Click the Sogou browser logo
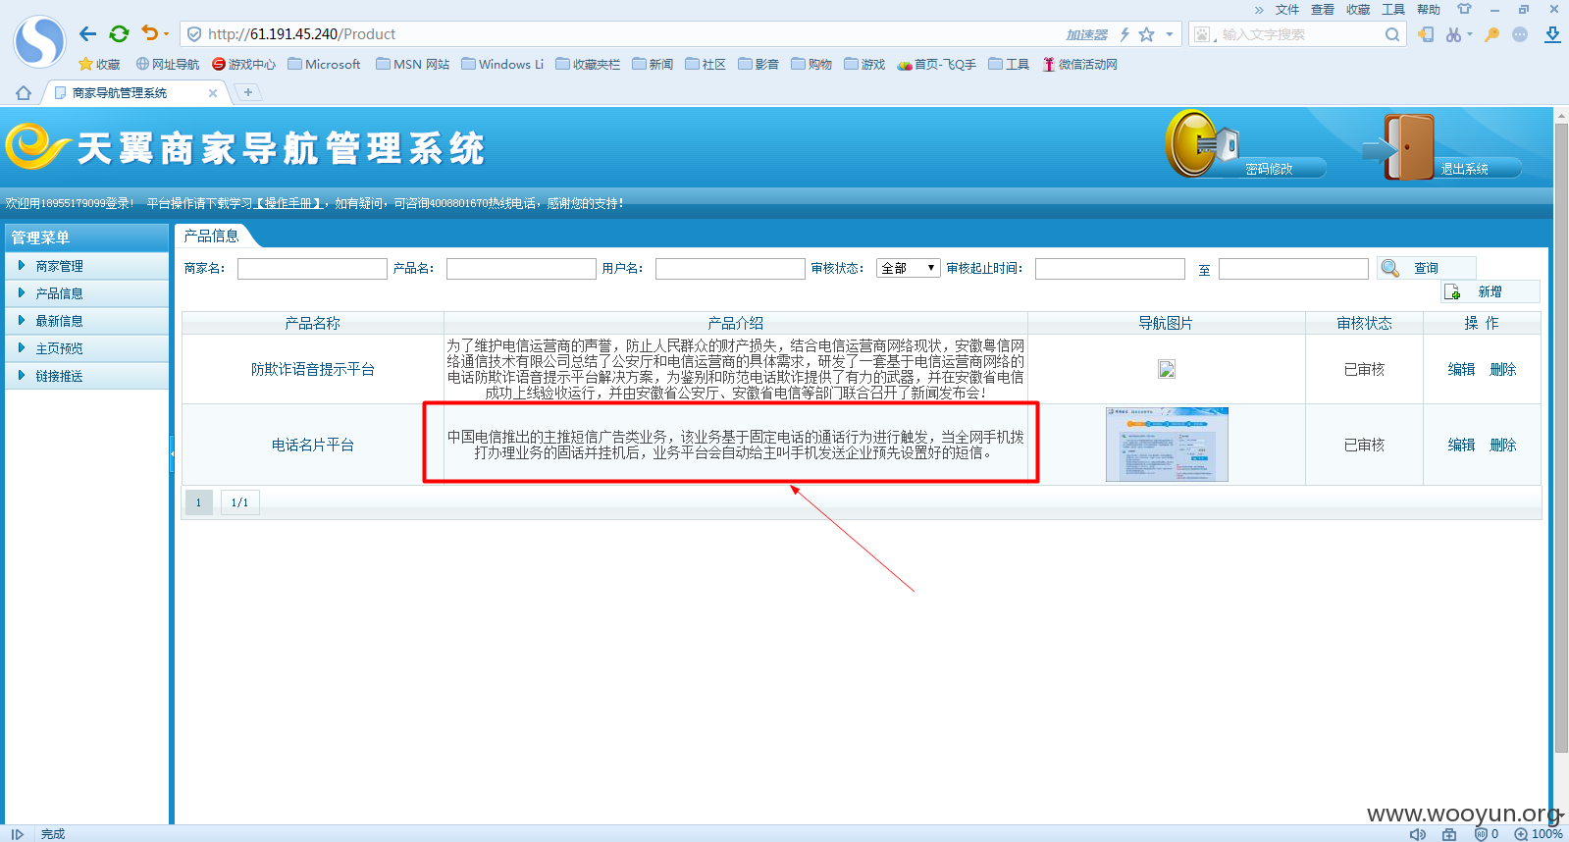The image size is (1569, 842). click(x=39, y=41)
